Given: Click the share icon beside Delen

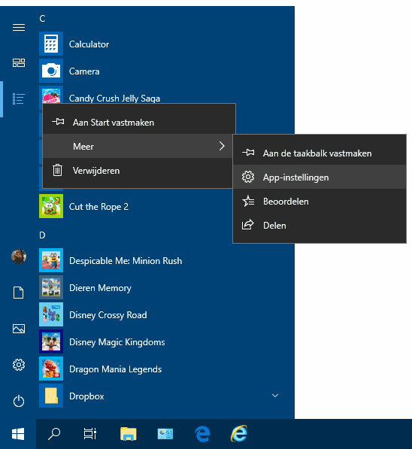Looking at the screenshot, I should coord(248,225).
